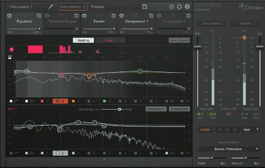Viewport: 265px width, 168px height.
Task: Select orange EQ node 3 on the Percussive curve
Action: pyautogui.click(x=89, y=76)
